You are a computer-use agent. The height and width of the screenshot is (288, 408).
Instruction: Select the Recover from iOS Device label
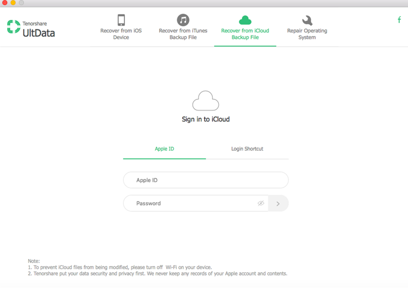tap(121, 34)
